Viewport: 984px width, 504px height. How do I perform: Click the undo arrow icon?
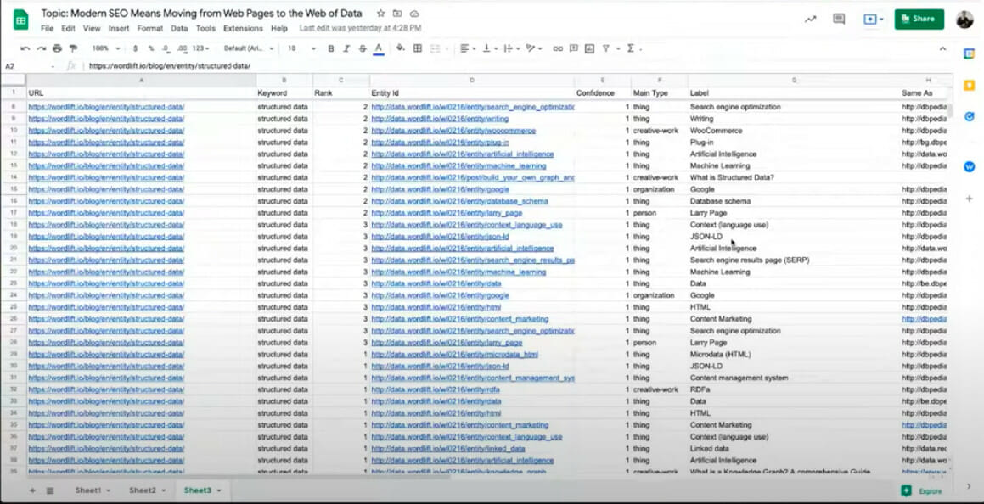point(25,48)
